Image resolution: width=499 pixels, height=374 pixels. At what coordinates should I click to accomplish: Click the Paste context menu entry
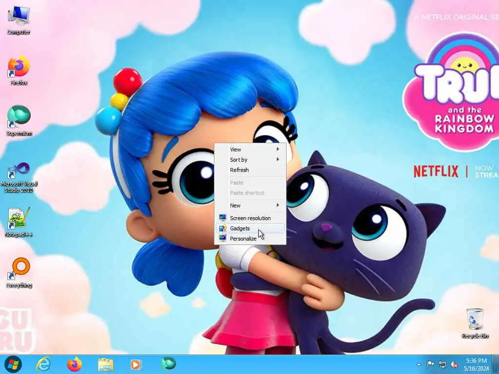point(250,183)
